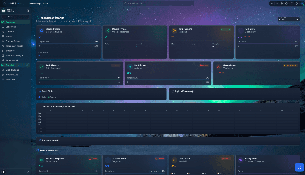
Task: Click the Topicuri Conversații chat icon
Action: tap(173, 91)
